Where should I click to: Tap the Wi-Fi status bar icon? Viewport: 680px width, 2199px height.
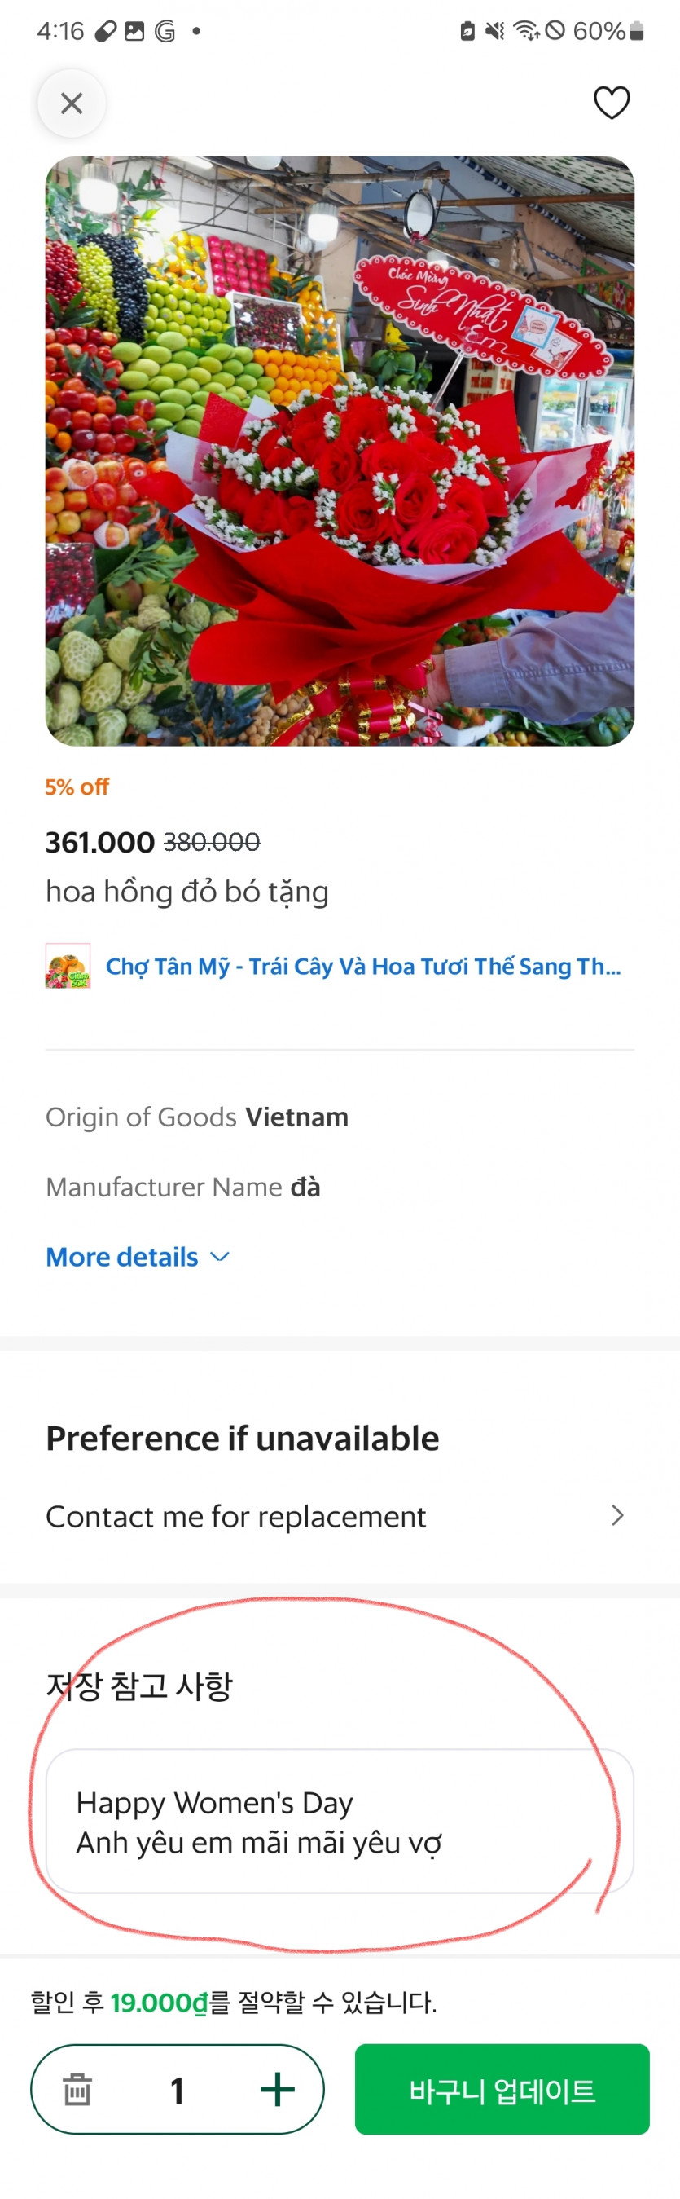coord(525,32)
